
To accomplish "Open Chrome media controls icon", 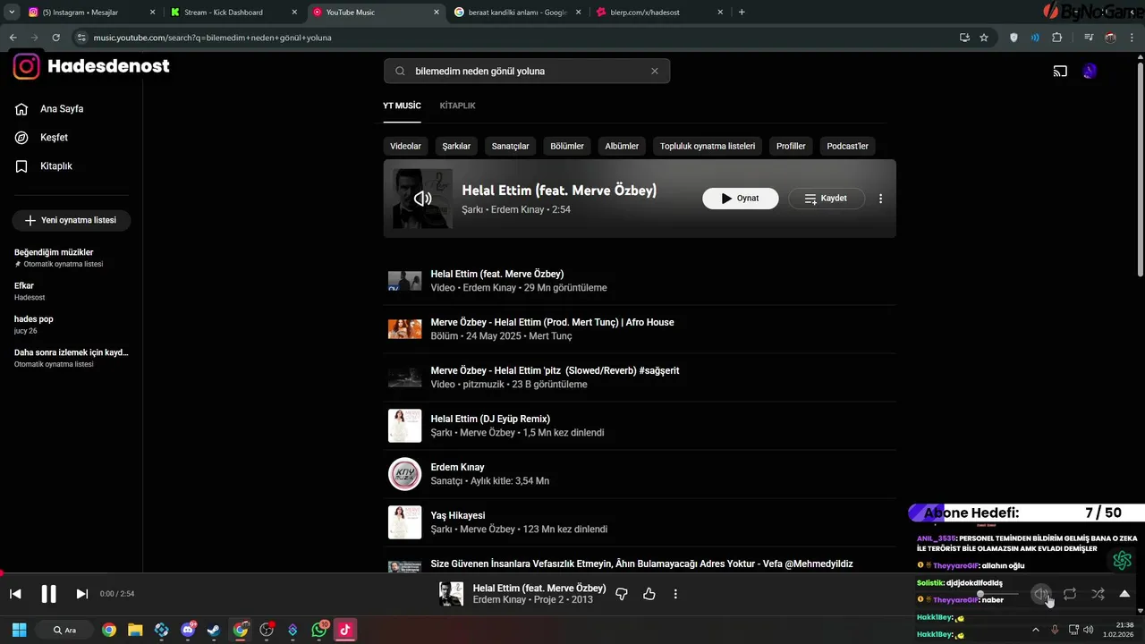I will (x=1089, y=38).
